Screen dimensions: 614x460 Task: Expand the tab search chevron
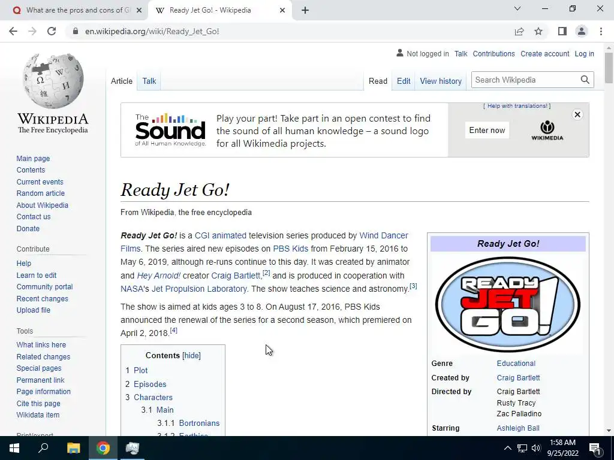click(517, 8)
